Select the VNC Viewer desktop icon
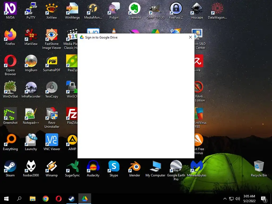The width and height of the screenshot is (272, 204). pos(52,142)
